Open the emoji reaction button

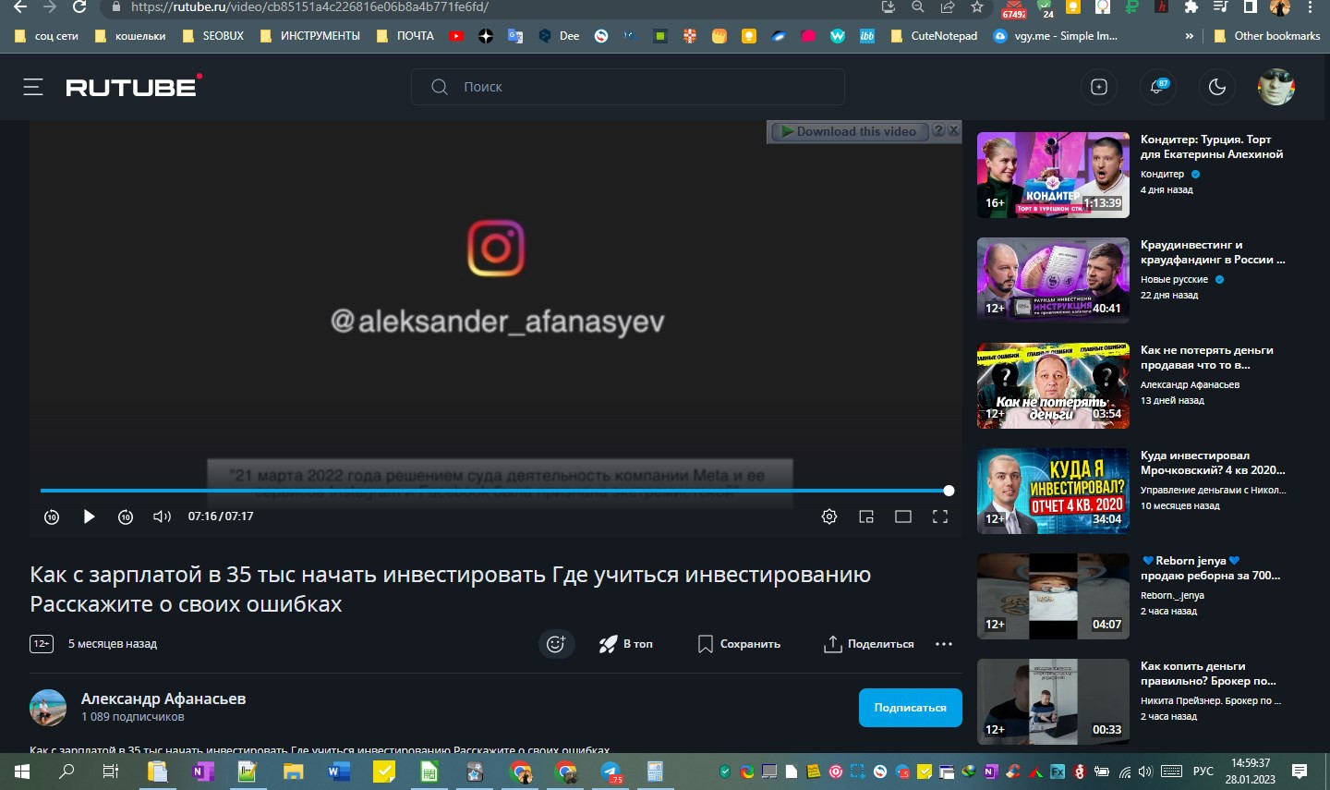click(x=556, y=644)
